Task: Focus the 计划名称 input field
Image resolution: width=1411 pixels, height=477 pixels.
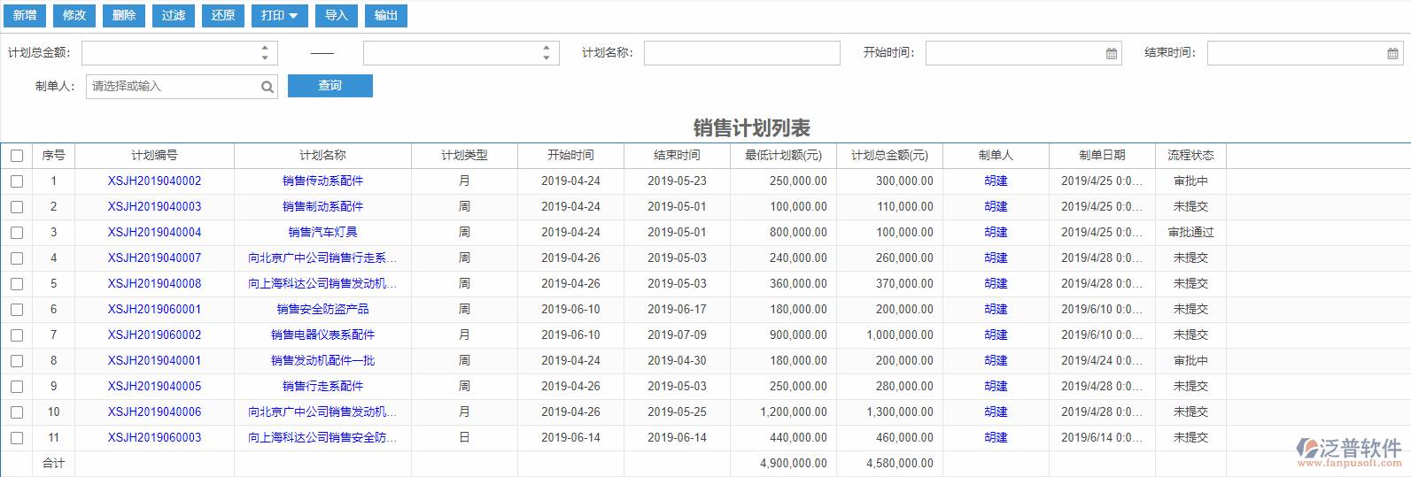Action: (742, 53)
